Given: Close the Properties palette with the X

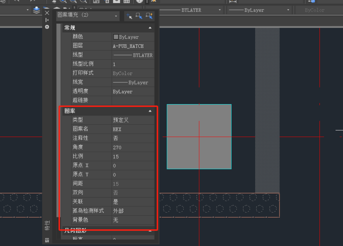Looking at the screenshot, I should 47,13.
